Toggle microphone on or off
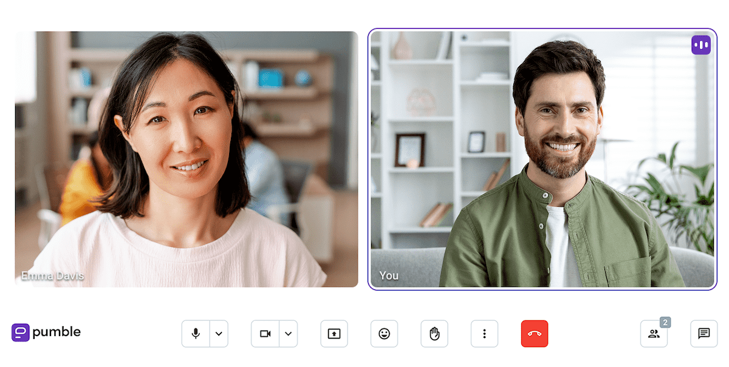 point(196,333)
